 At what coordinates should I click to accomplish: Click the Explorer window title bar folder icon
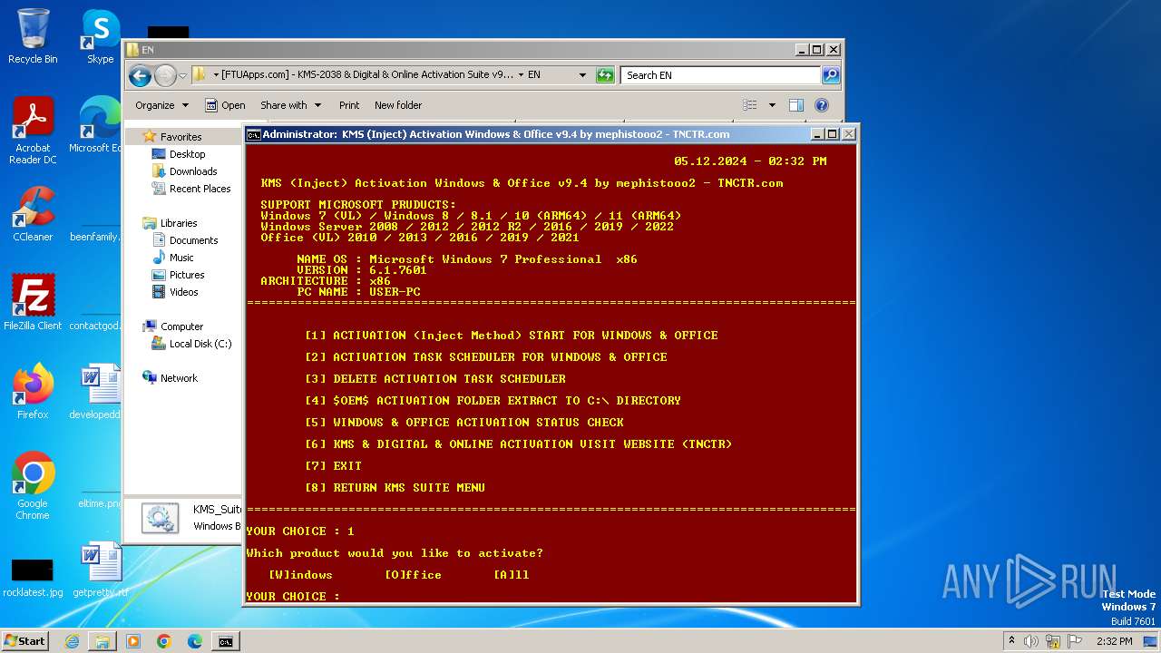click(x=132, y=50)
